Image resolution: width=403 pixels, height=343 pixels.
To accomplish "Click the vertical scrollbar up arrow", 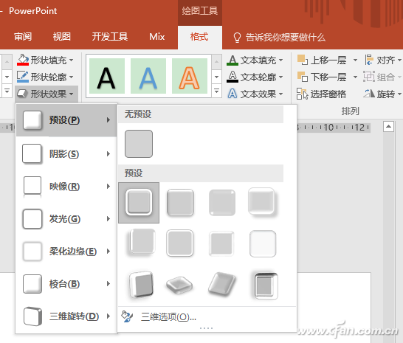I will (x=388, y=126).
